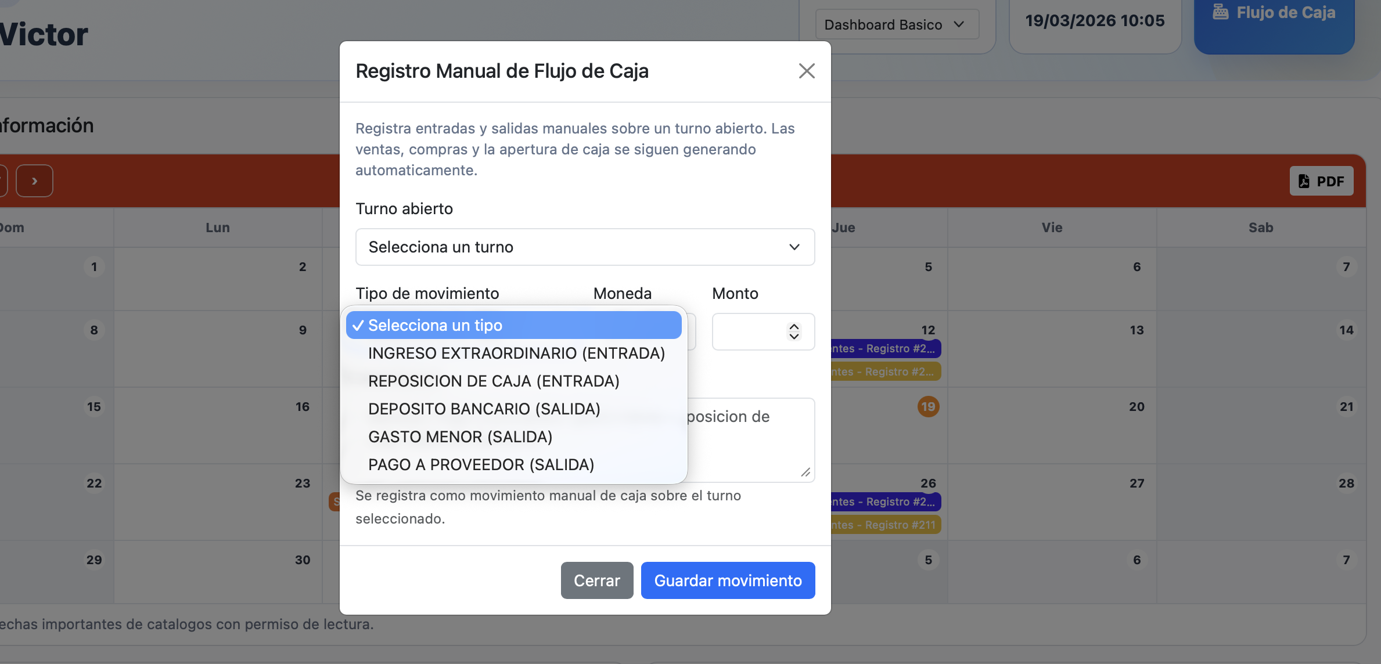
Task: Open the 'Selecciona un turno' dropdown
Action: coord(585,247)
